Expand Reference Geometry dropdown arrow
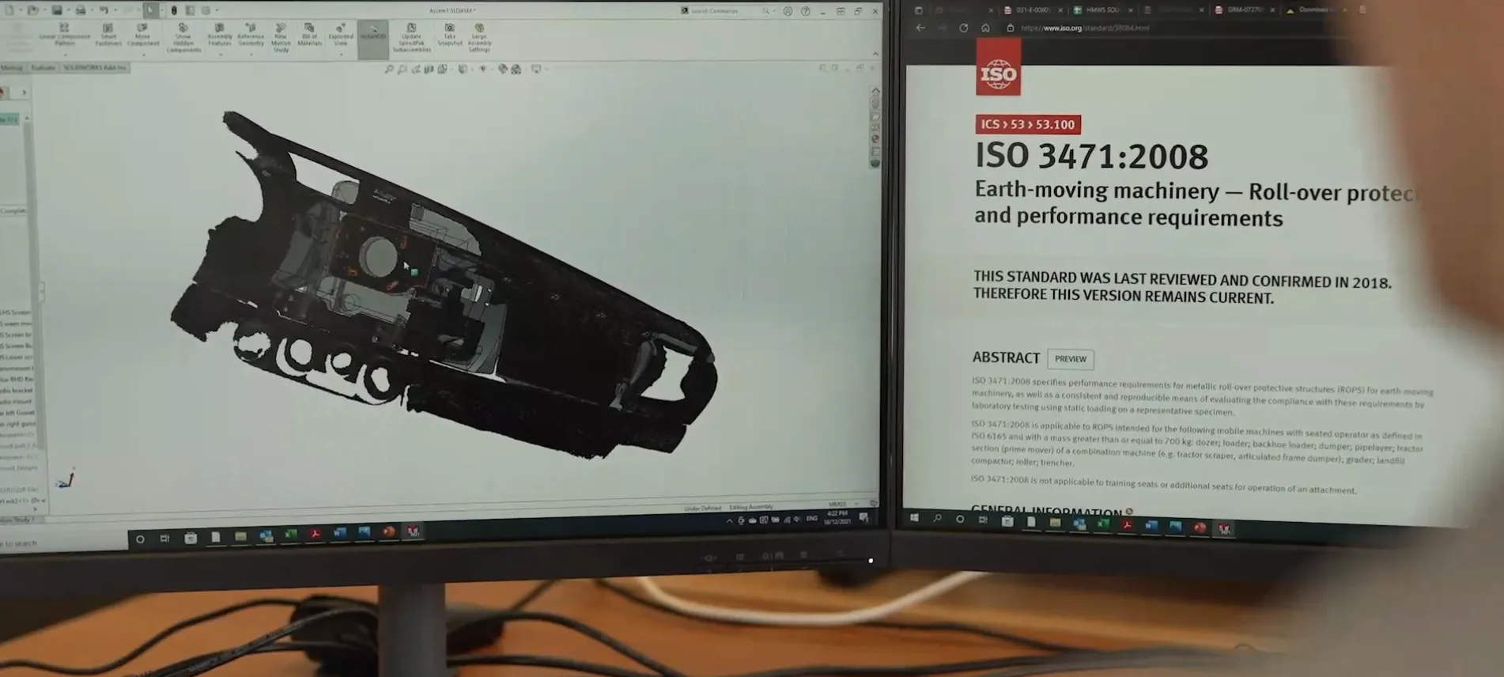The height and width of the screenshot is (677, 1504). pyautogui.click(x=251, y=55)
